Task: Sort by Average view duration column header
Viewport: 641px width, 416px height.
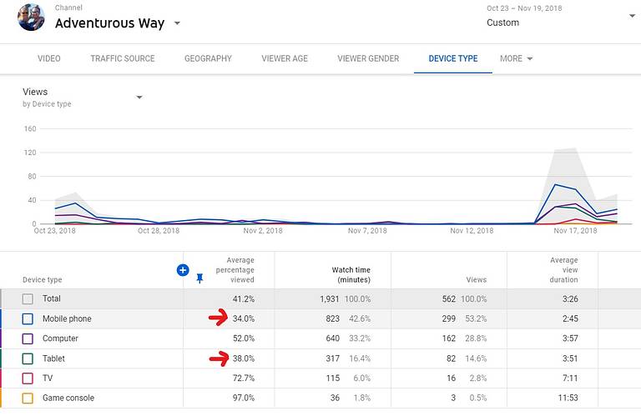Action: coord(563,270)
